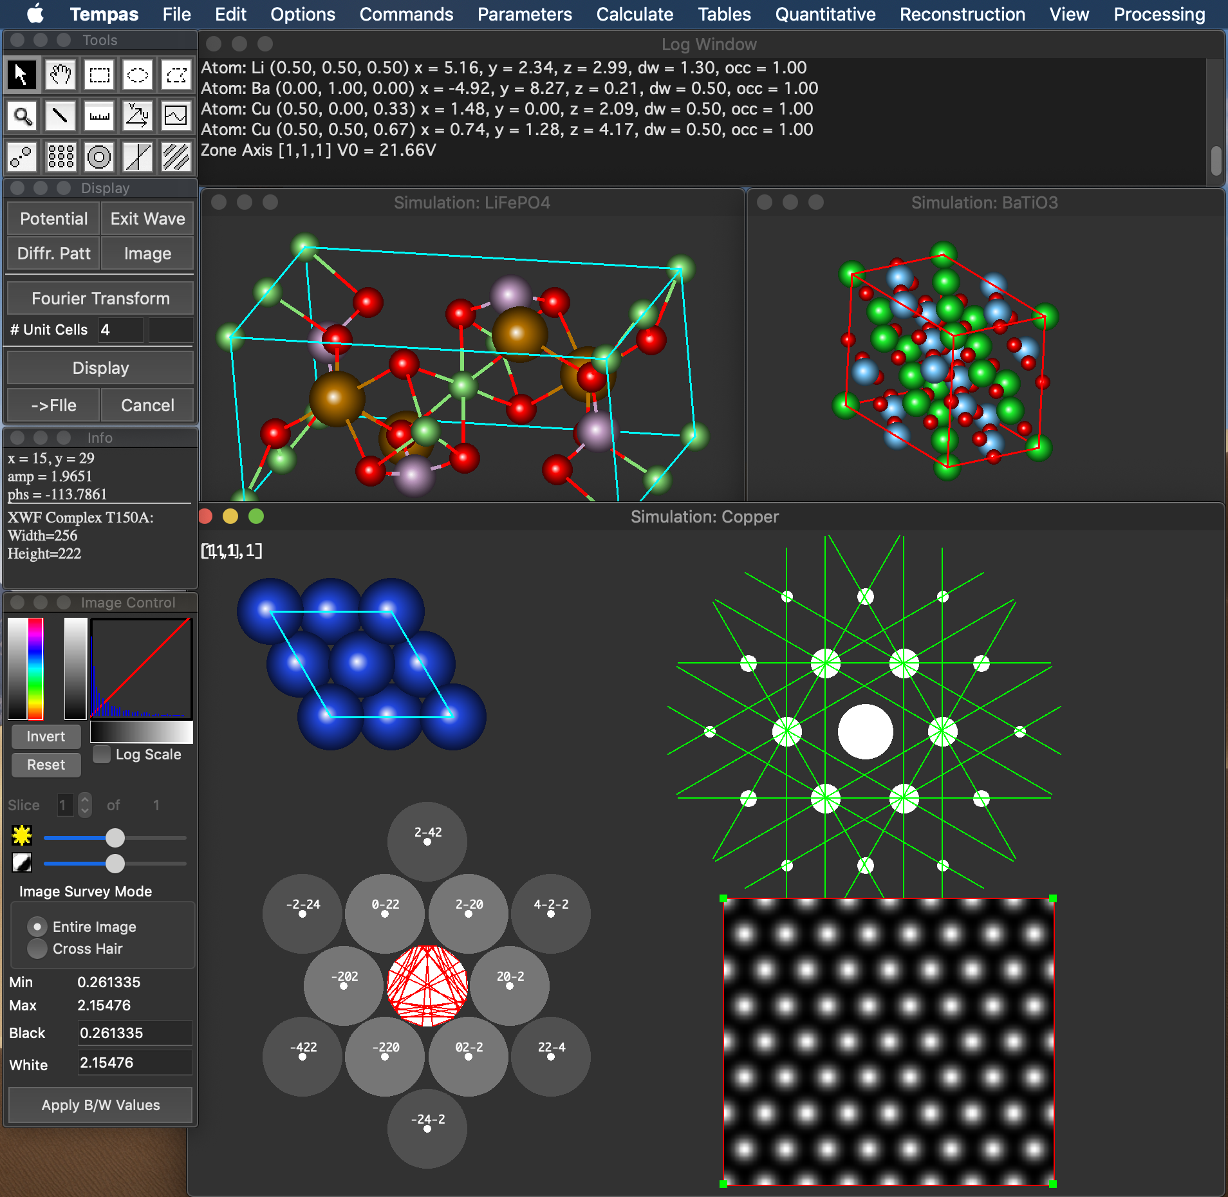Select the hand pan tool

click(60, 76)
